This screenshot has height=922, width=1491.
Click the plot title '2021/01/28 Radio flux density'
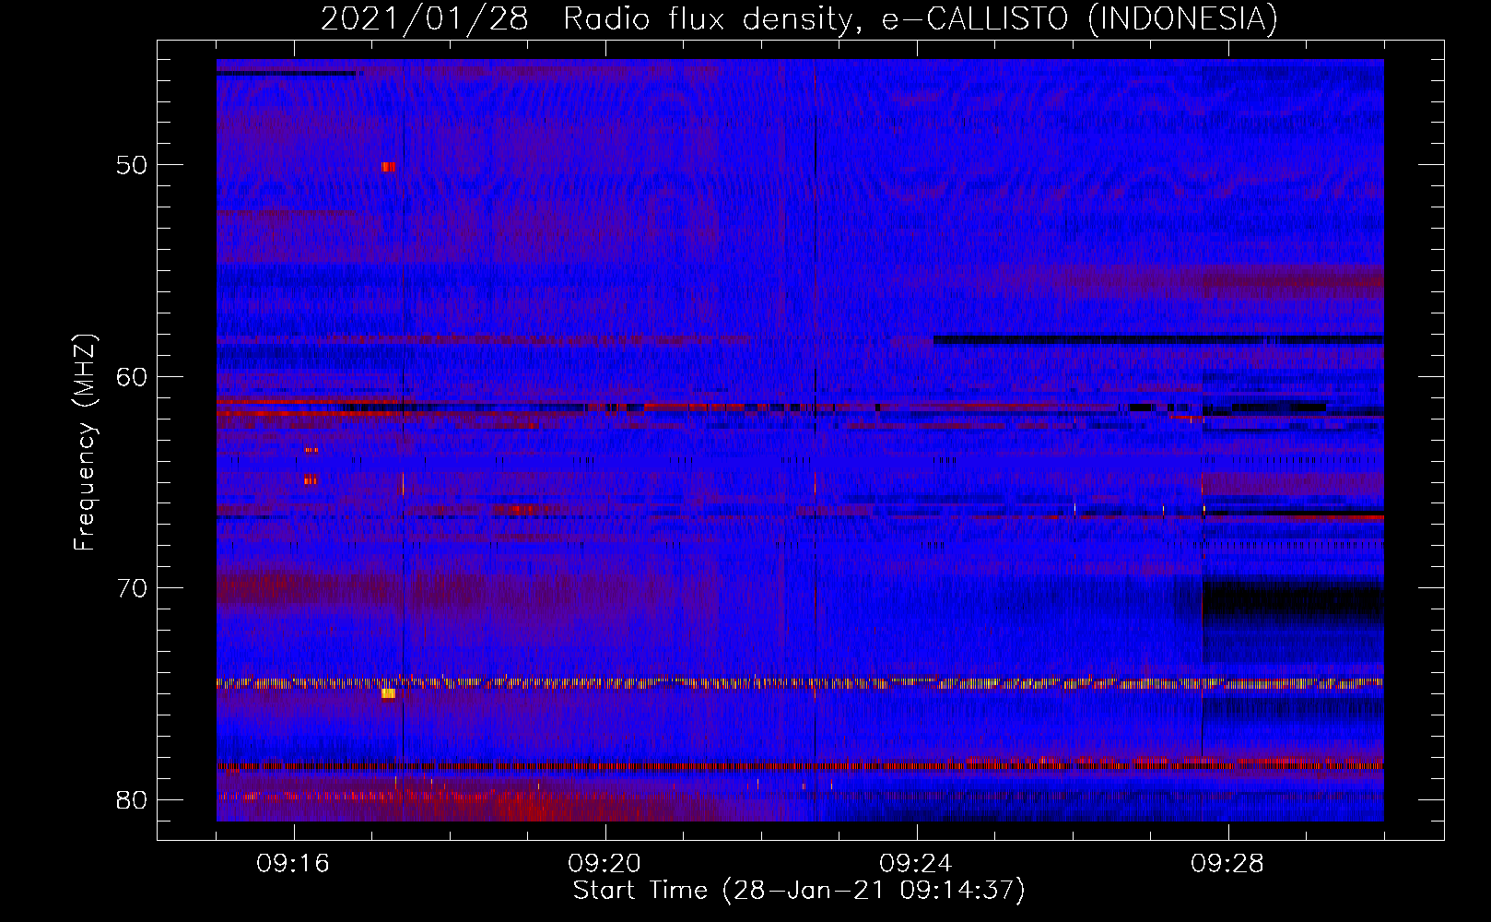coord(799,18)
